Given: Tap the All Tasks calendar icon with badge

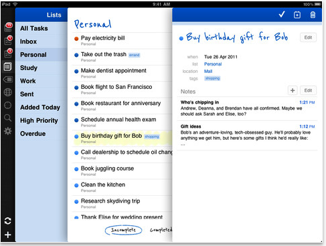Looking at the screenshot, I should click(x=8, y=27).
